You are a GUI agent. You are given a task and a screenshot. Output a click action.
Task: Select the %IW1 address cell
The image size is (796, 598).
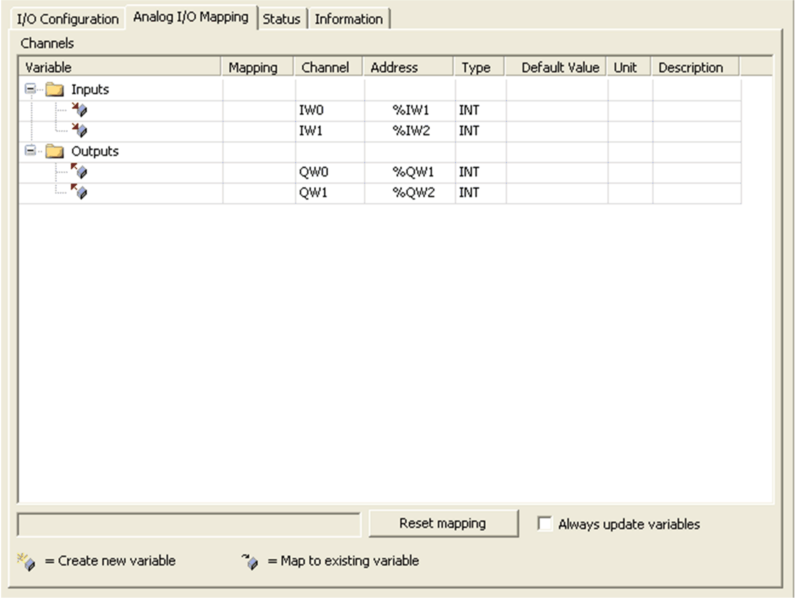click(x=410, y=110)
